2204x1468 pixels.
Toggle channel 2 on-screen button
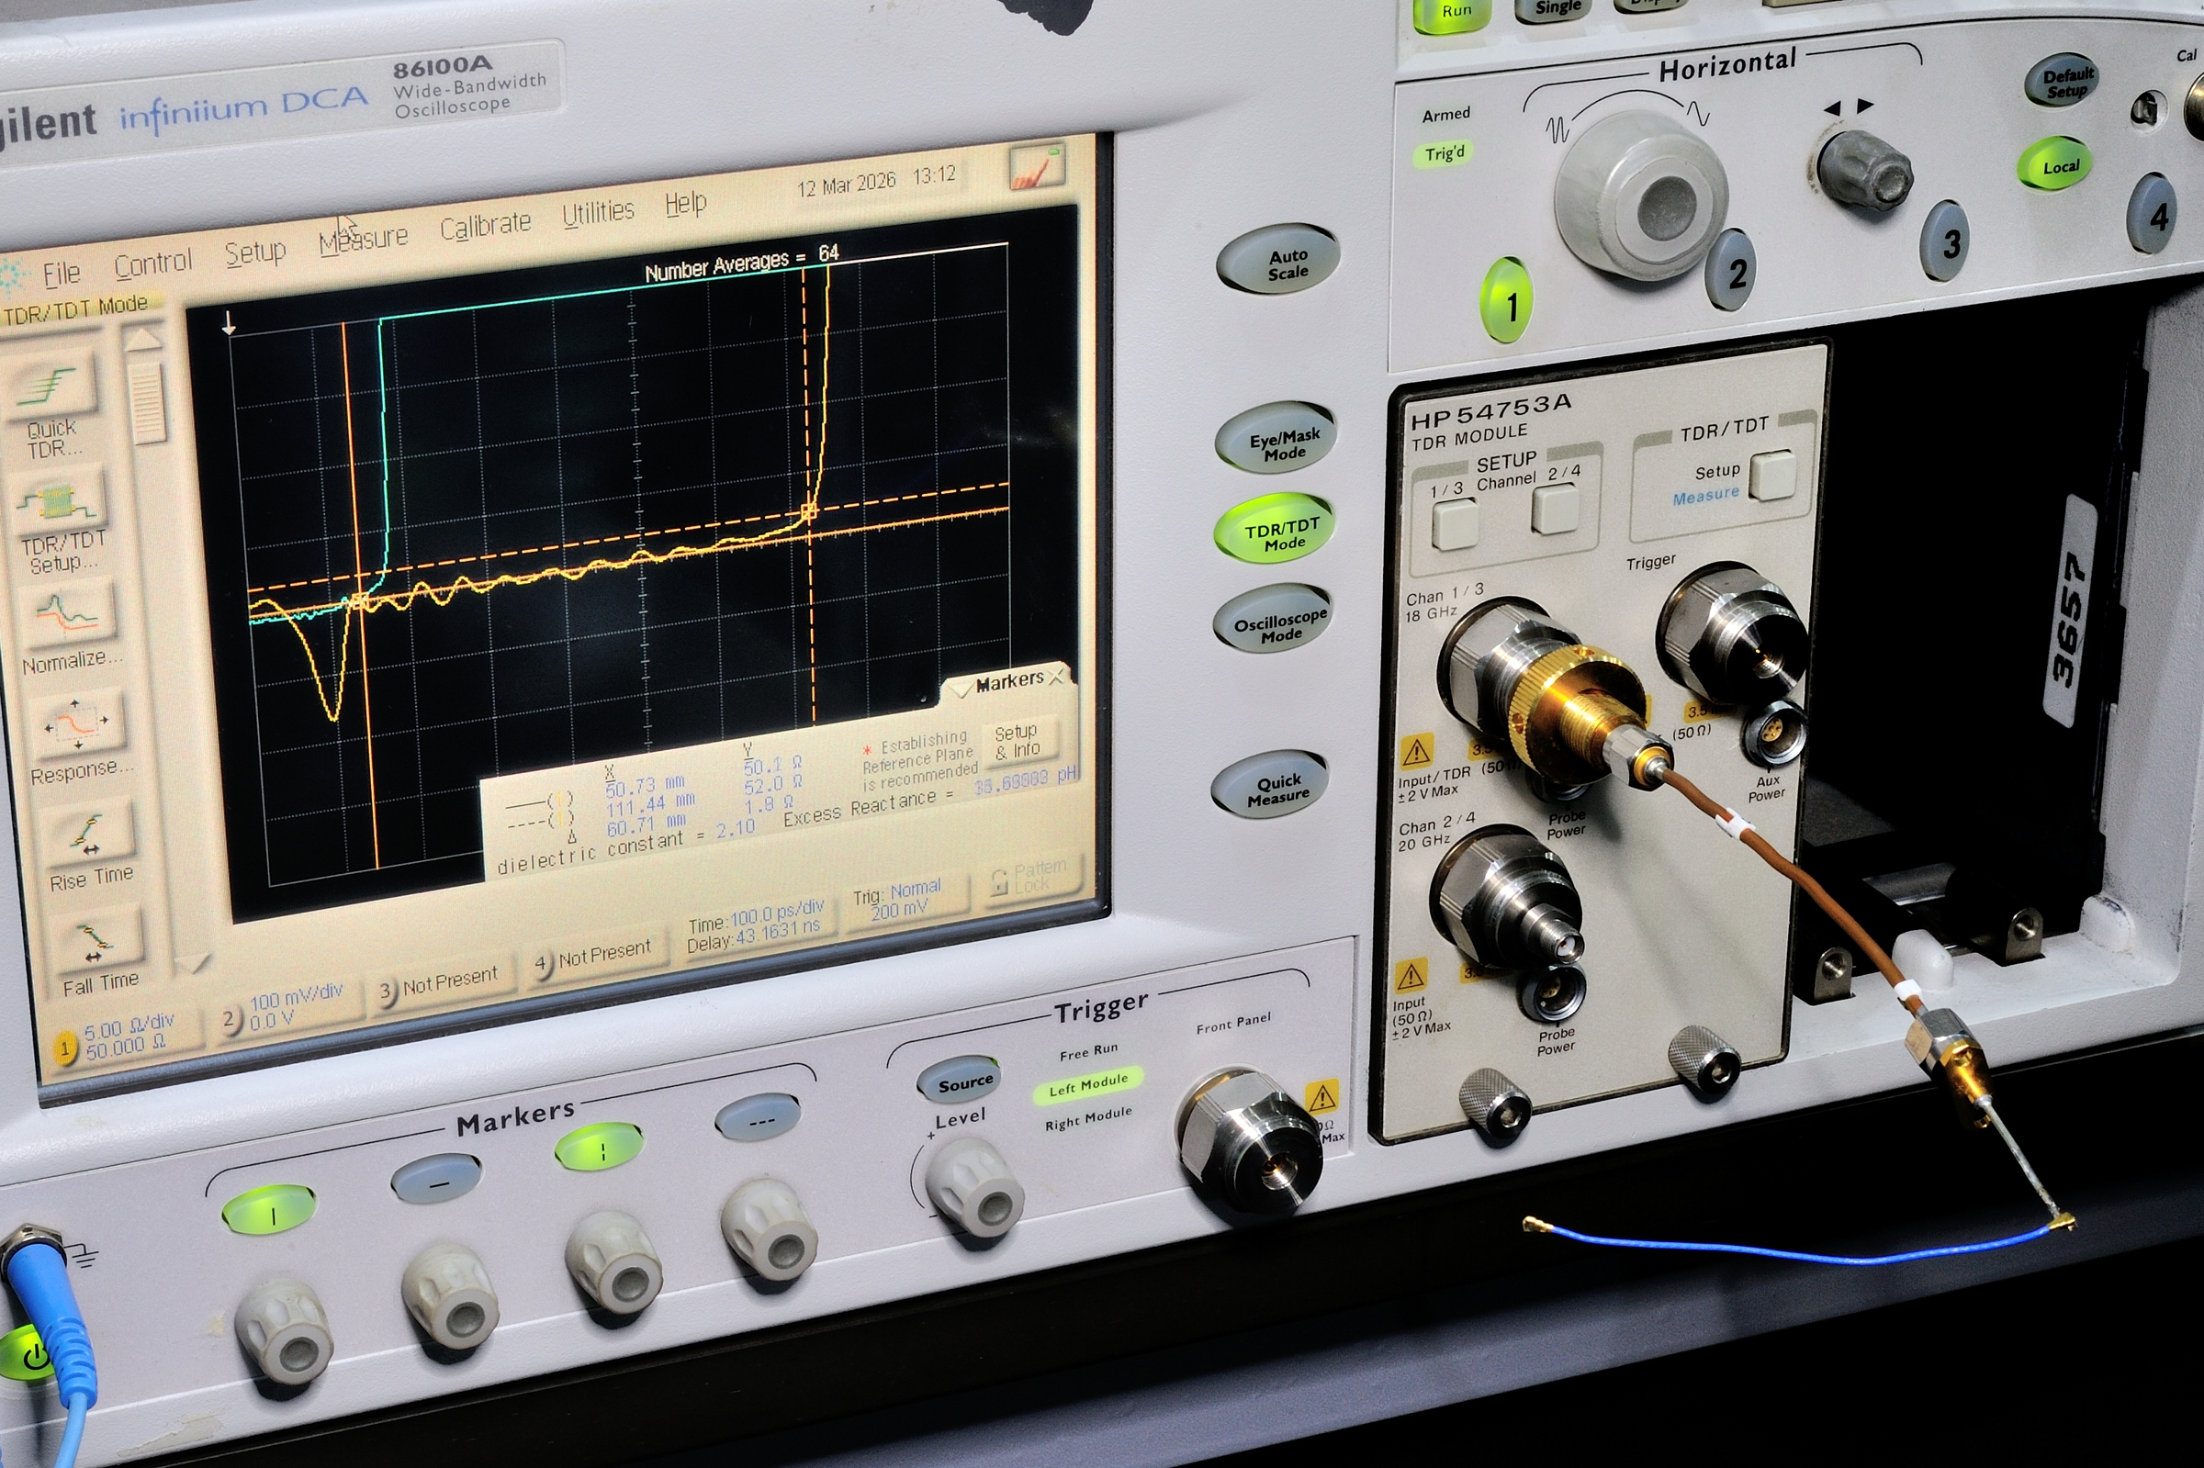coord(231,1019)
